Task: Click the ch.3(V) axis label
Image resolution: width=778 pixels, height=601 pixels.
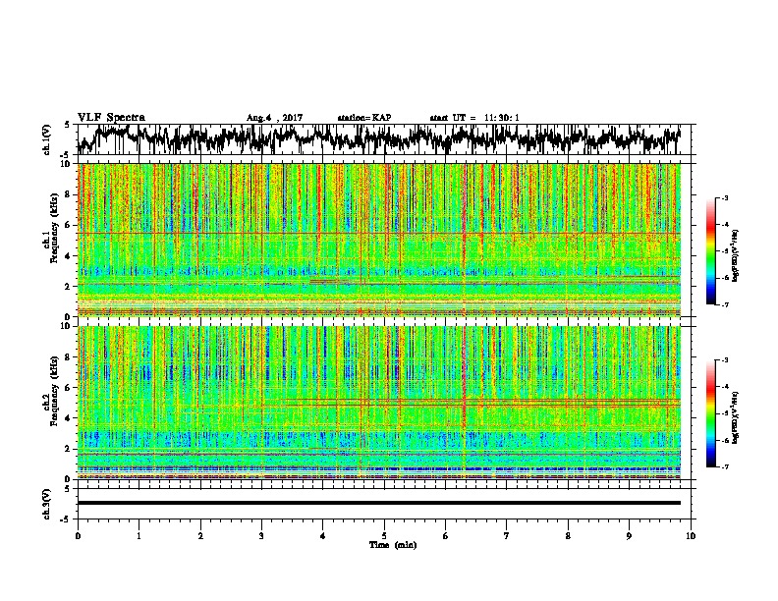Action: [x=47, y=504]
